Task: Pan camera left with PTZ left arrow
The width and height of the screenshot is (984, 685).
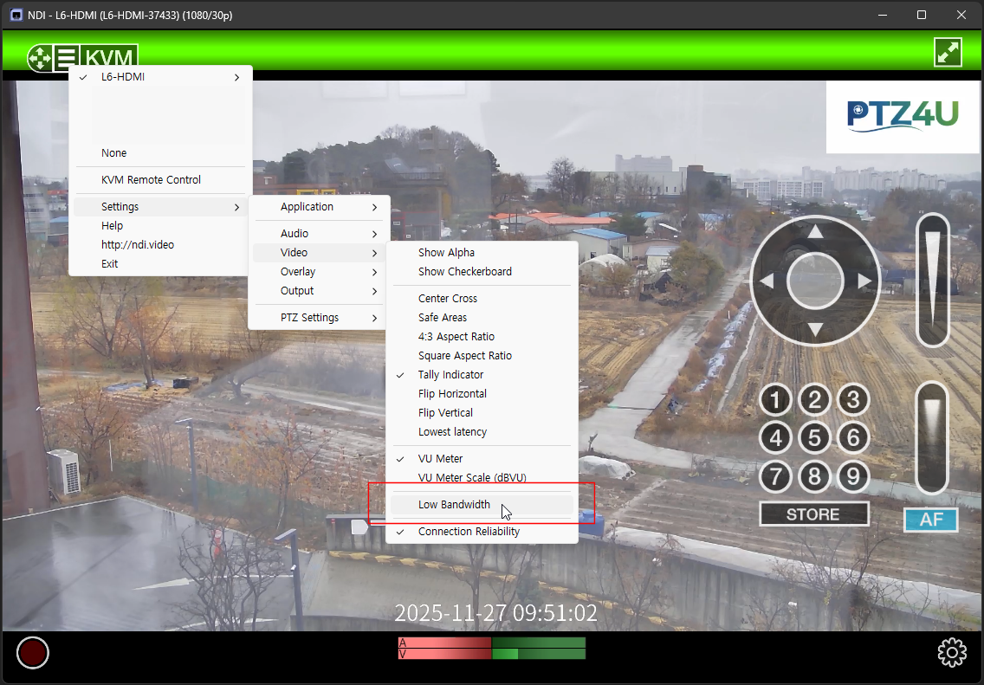Action: pyautogui.click(x=767, y=281)
